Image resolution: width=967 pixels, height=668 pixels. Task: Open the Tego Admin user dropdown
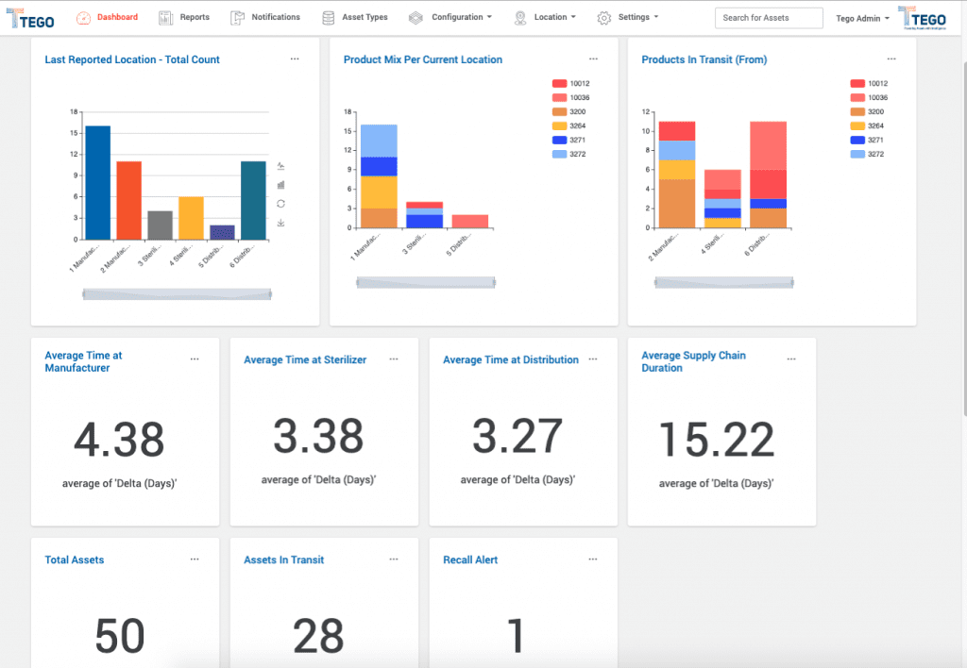click(862, 19)
